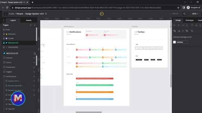The width and height of the screenshot is (202, 113).
Task: Open the main menu three-dots icon
Action: click(x=6, y=14)
